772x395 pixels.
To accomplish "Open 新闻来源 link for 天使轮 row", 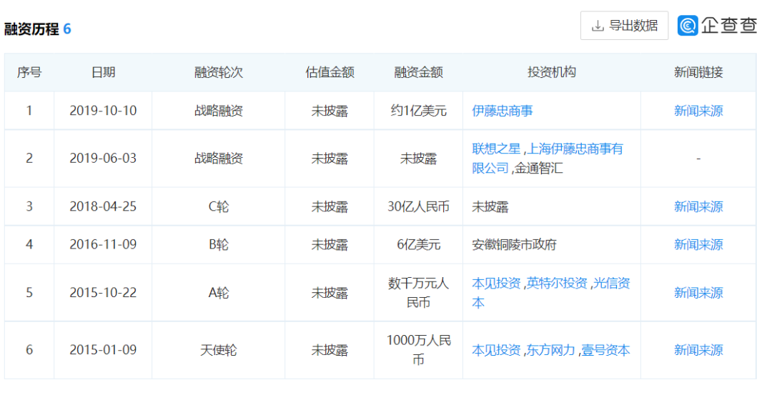I will 698,350.
